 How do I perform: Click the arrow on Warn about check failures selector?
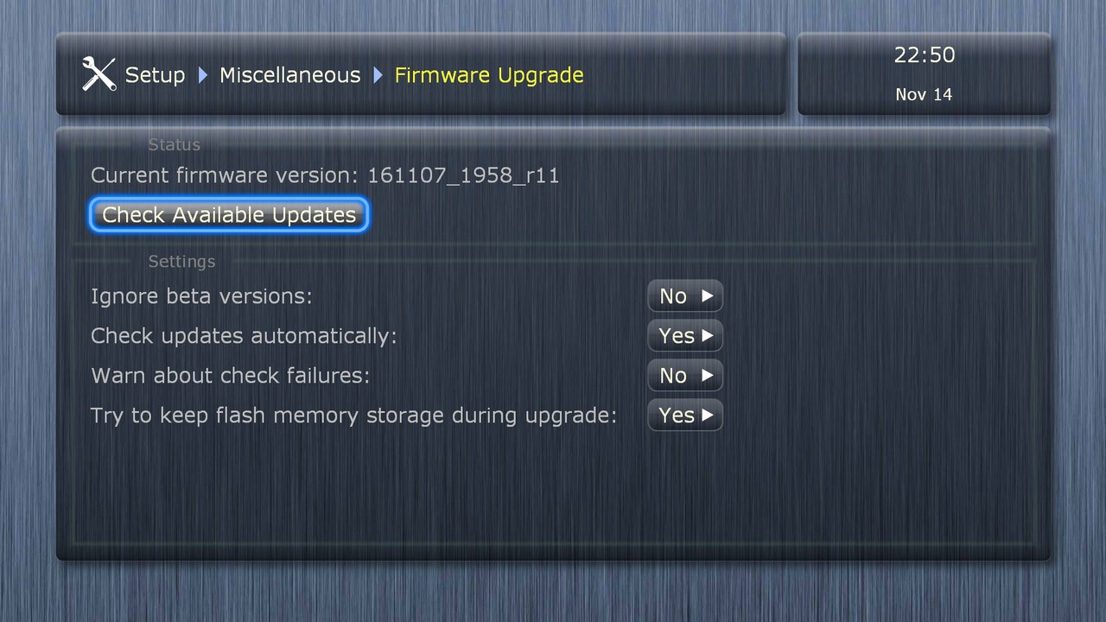708,375
